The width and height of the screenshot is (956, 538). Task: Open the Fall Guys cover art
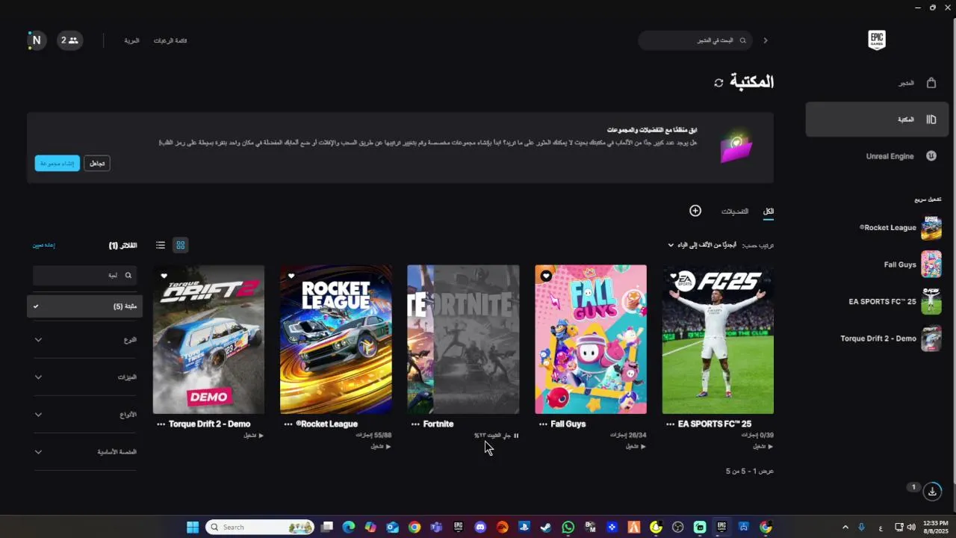tap(591, 339)
